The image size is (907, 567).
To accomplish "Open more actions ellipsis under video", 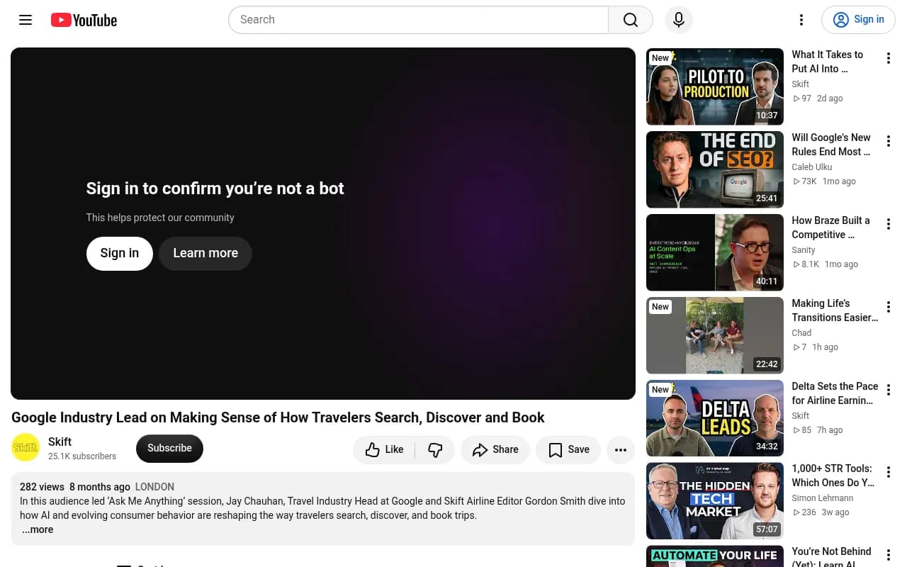I will tap(621, 449).
